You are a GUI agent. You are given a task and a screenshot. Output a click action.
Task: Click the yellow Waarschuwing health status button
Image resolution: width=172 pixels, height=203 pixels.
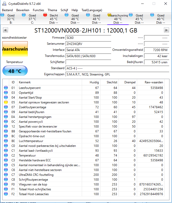(15, 49)
